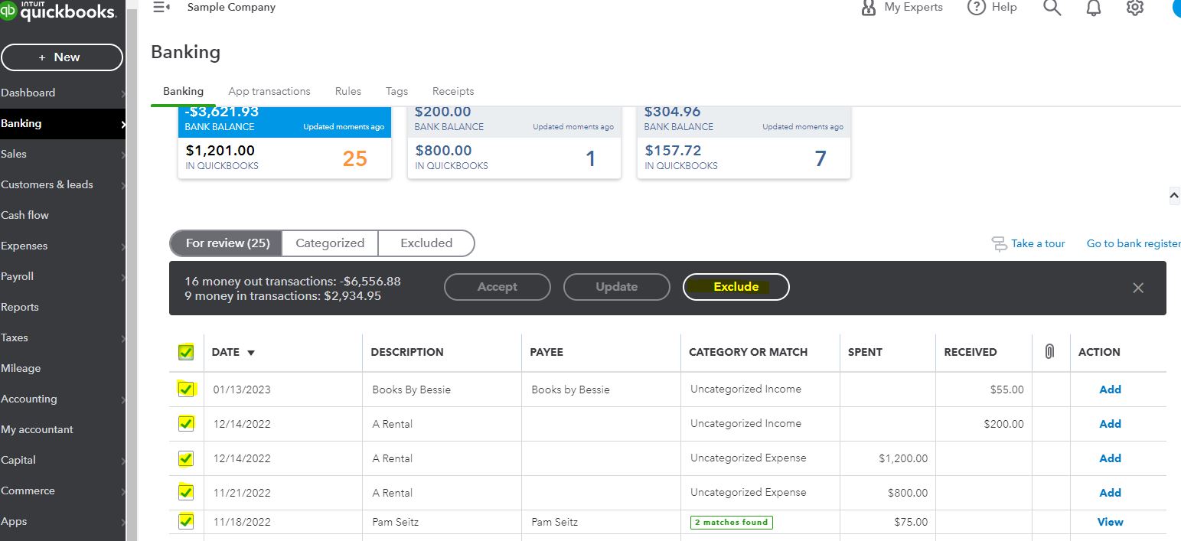
Task: Expand the Banking sidebar chevron
Action: click(x=122, y=124)
